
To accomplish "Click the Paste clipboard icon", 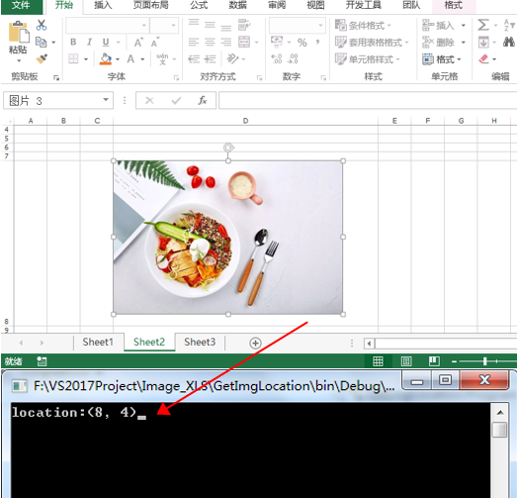I will tap(19, 33).
